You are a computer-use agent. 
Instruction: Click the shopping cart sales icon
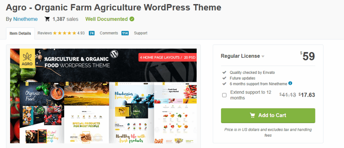pos(47,19)
